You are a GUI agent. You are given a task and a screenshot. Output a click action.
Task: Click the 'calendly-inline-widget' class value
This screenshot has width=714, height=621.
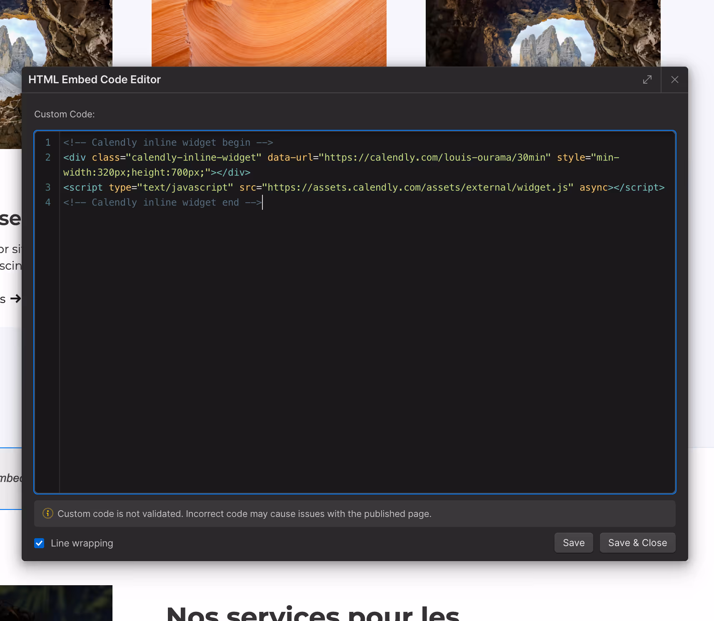tap(194, 157)
